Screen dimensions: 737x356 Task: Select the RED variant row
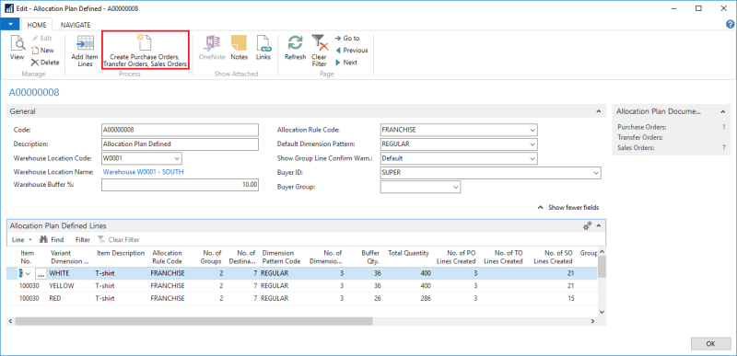(301, 298)
